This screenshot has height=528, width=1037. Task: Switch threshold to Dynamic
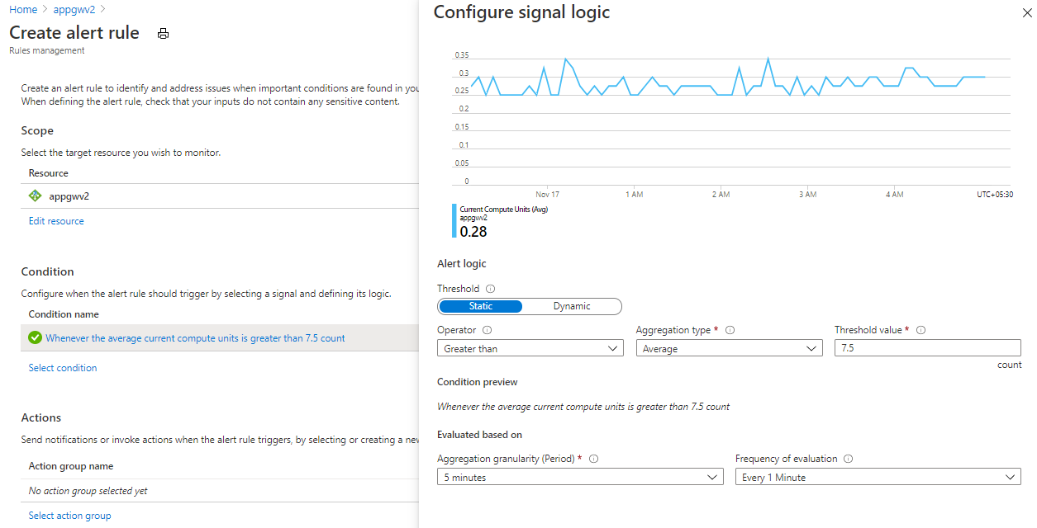(x=572, y=306)
